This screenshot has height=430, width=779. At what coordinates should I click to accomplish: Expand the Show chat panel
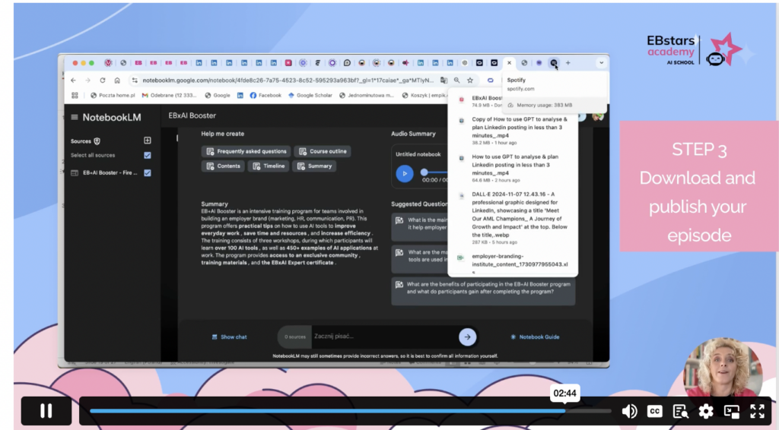pyautogui.click(x=229, y=337)
